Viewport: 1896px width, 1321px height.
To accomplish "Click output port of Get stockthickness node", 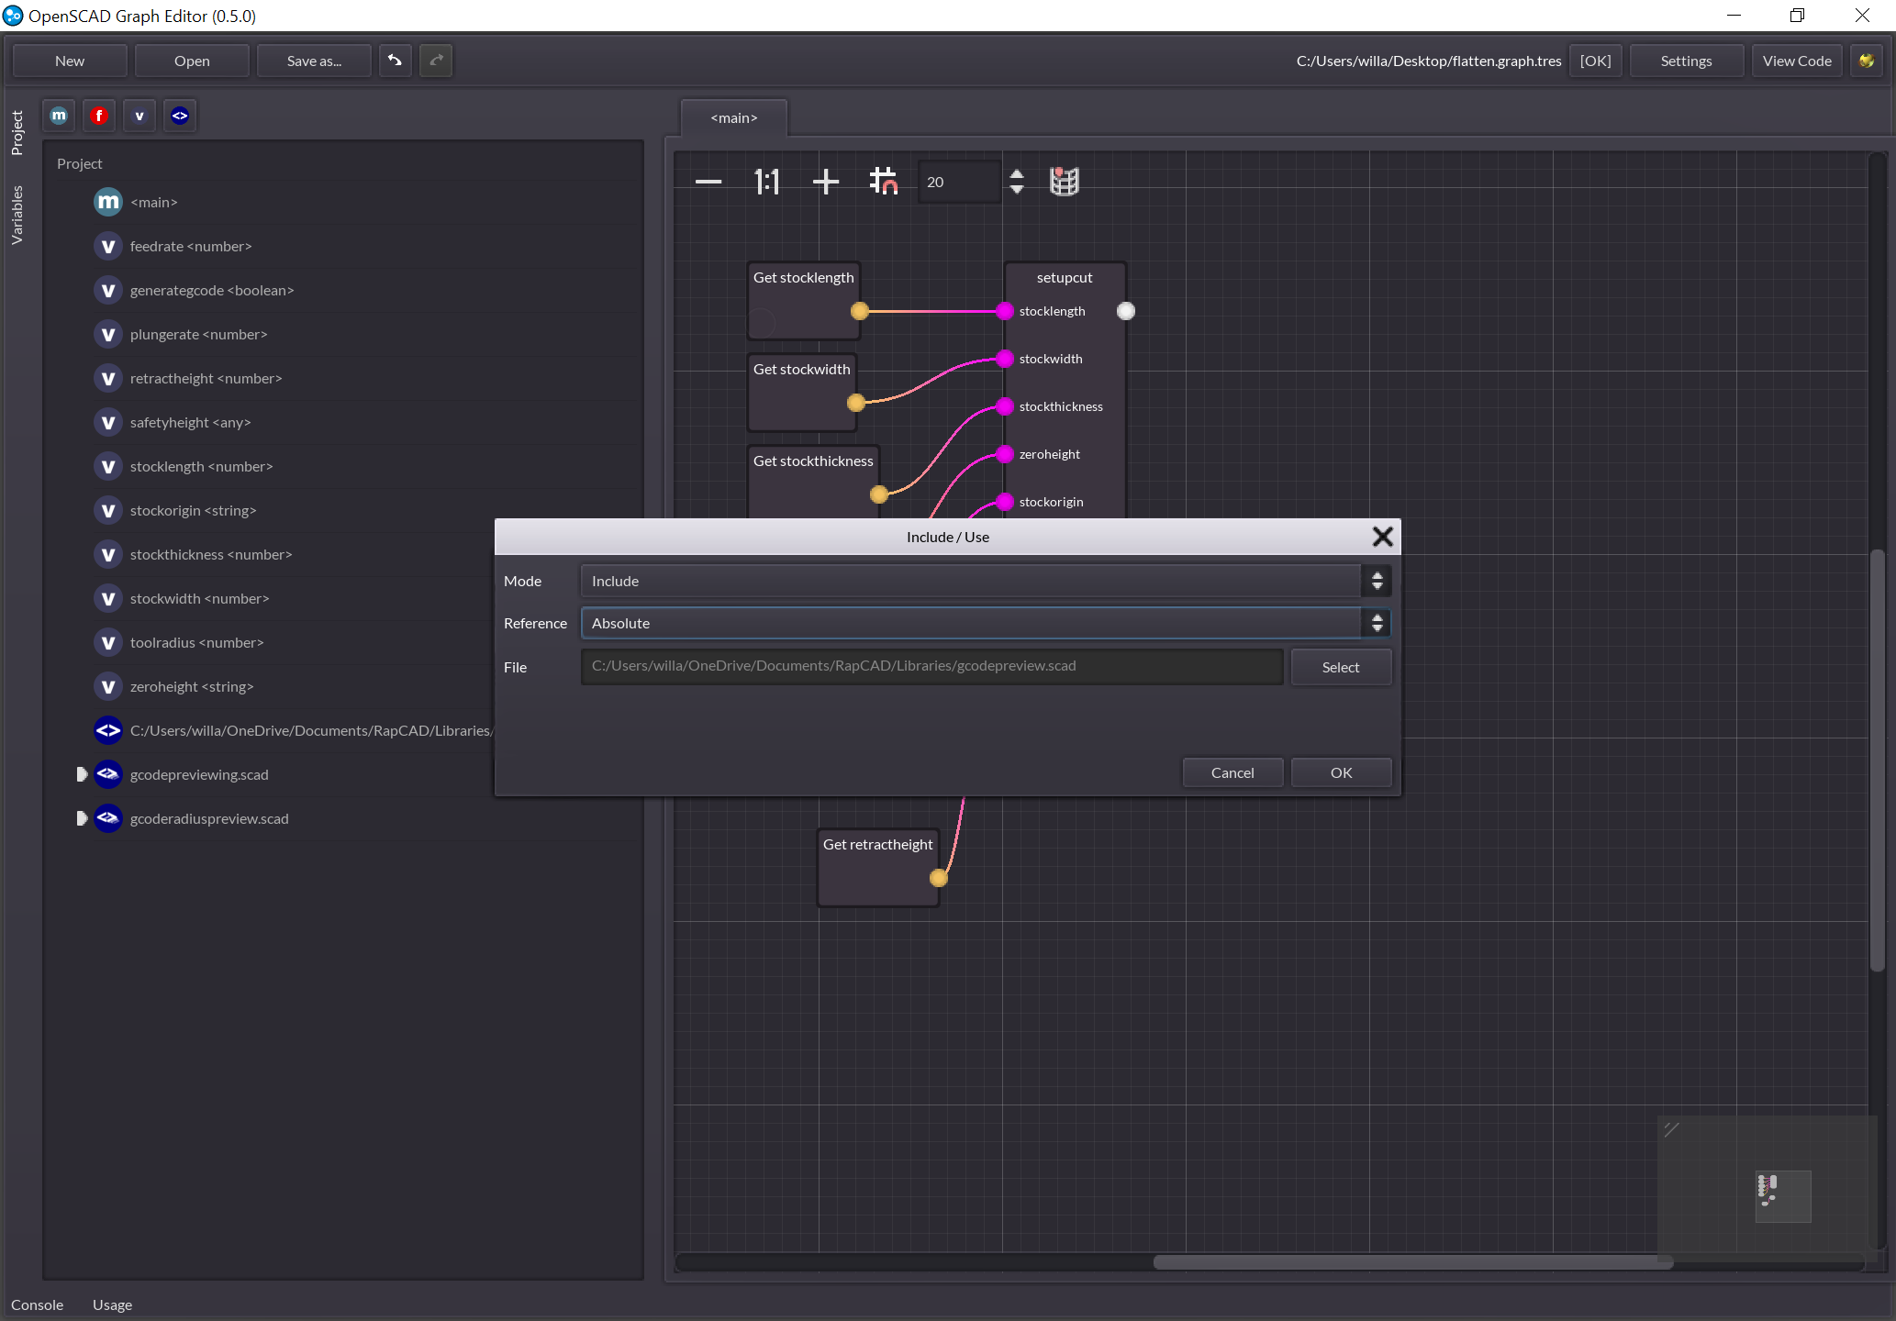I will [879, 494].
